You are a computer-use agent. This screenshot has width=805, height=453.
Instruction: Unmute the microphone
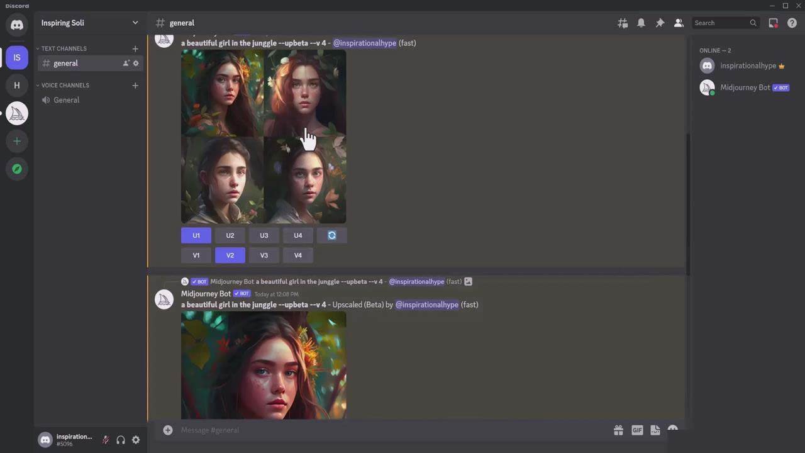[x=106, y=440]
